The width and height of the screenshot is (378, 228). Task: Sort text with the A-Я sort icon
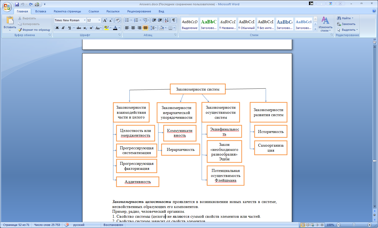167,20
